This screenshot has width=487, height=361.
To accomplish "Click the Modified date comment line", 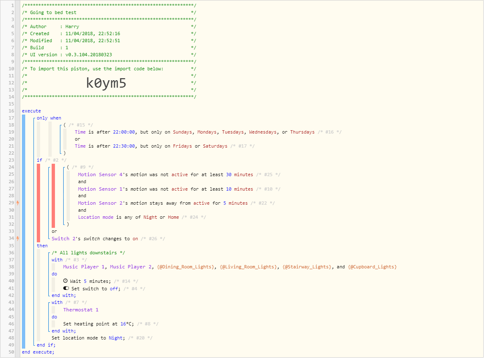I will click(x=110, y=41).
